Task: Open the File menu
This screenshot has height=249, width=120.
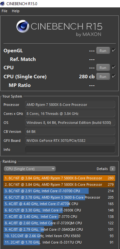Action: [x=4, y=11]
